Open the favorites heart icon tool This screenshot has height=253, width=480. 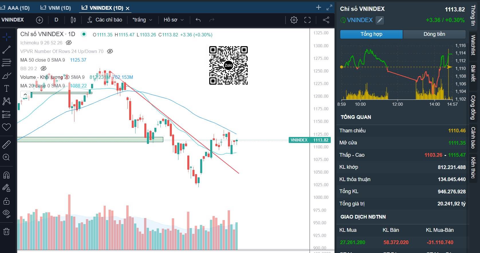[x=6, y=127]
